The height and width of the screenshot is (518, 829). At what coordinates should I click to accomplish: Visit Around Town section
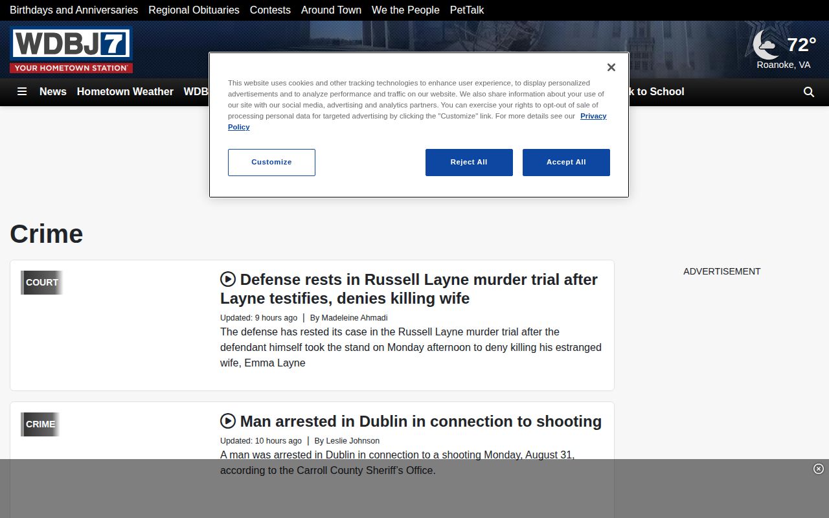click(x=331, y=10)
